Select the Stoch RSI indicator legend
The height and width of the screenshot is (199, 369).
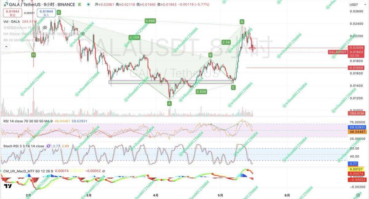(24, 146)
